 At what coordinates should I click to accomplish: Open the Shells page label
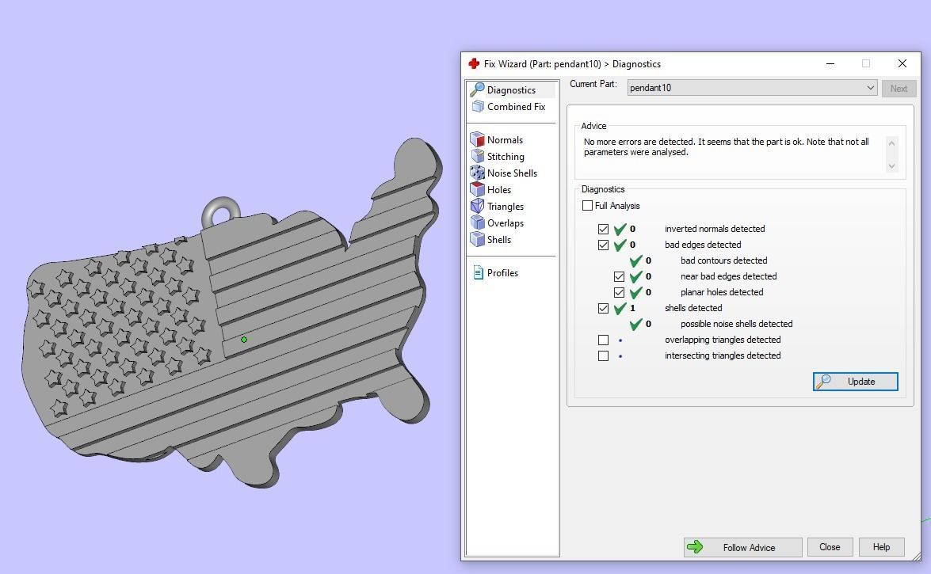tap(498, 240)
